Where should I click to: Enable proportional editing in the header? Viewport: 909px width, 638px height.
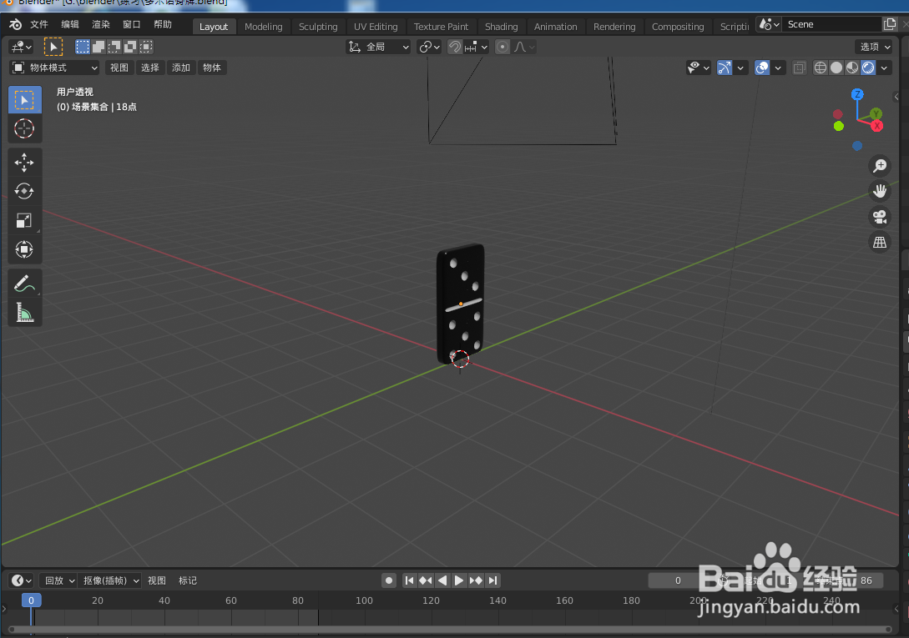[502, 47]
